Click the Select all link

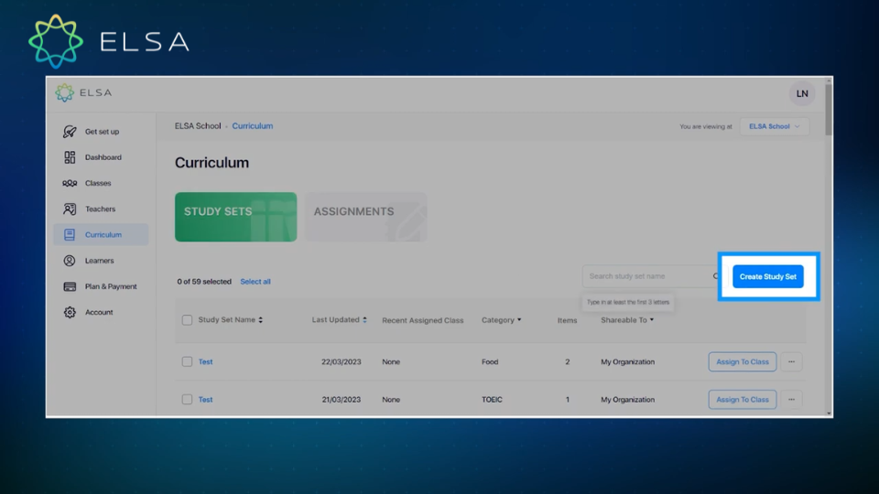coord(255,282)
